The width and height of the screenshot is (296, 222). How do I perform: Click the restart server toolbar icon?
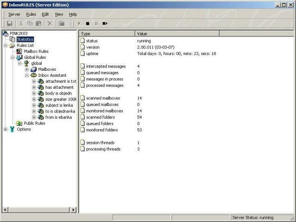point(105,23)
